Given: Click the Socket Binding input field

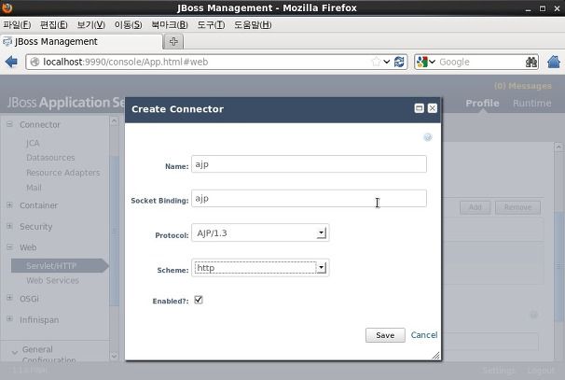Looking at the screenshot, I should tap(309, 198).
